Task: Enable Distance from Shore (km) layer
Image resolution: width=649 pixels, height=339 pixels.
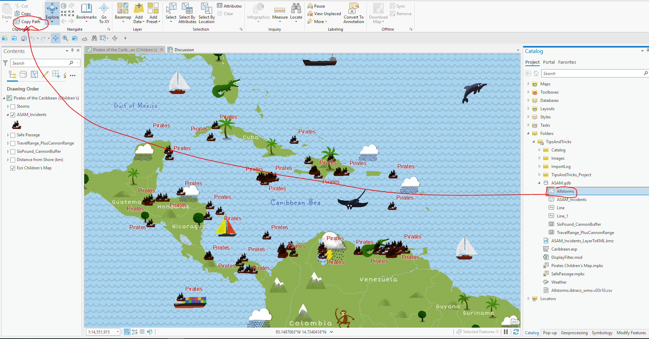Action: pyautogui.click(x=13, y=160)
